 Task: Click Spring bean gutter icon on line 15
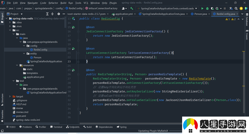pyautogui.click(x=73, y=27)
